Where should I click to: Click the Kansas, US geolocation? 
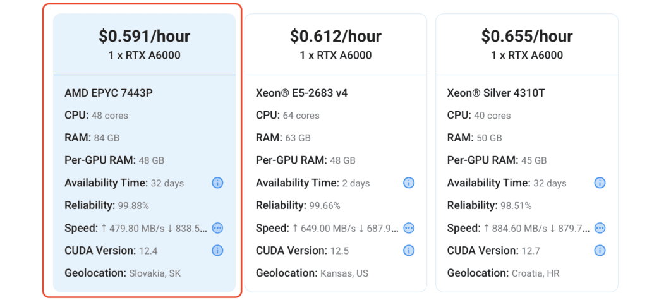(344, 273)
